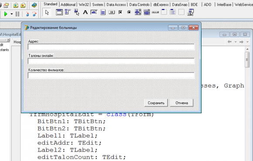
Task: Click the code editor vertical scrollbar thumb
Action: (247, 60)
